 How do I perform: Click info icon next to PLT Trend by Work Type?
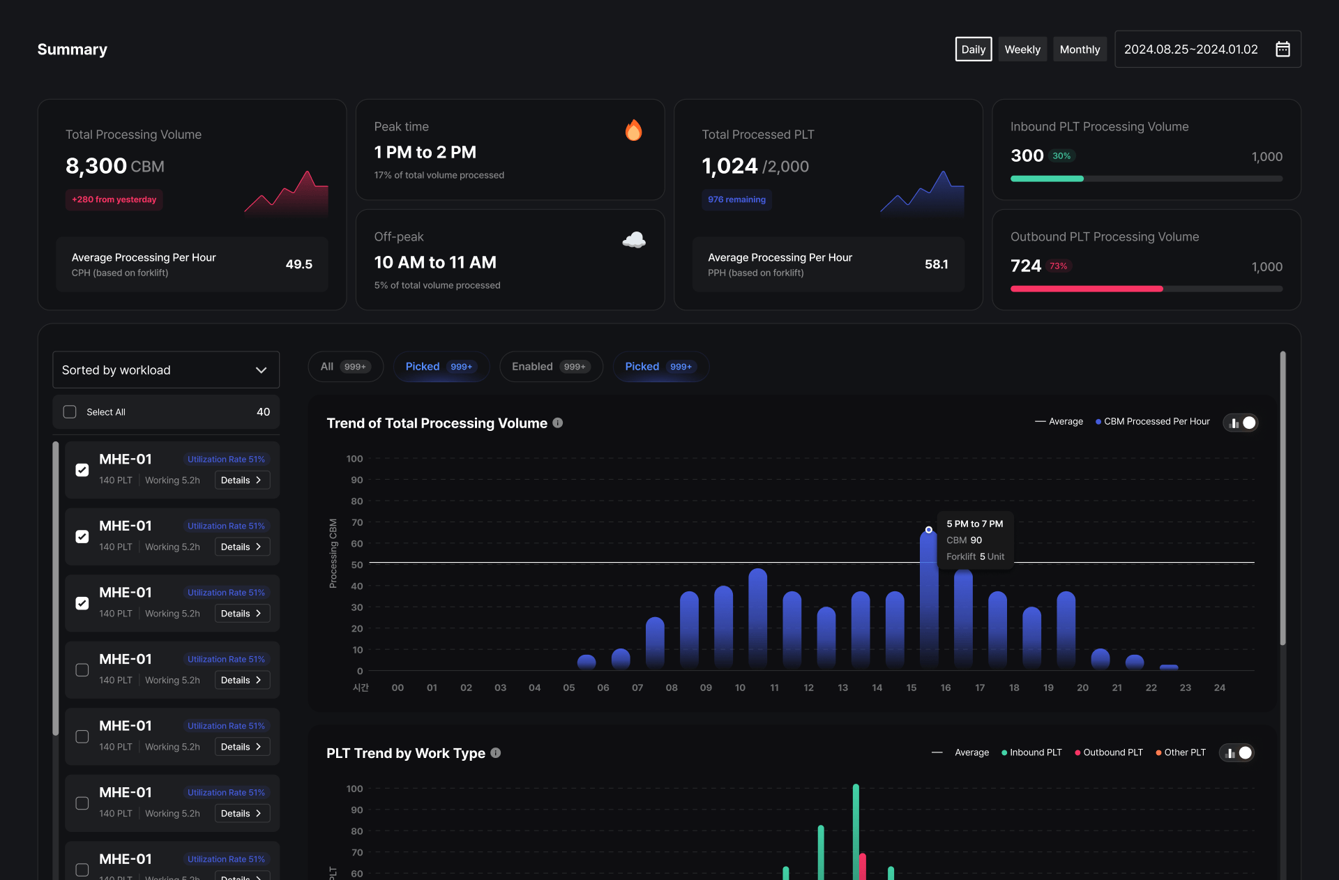coord(496,753)
